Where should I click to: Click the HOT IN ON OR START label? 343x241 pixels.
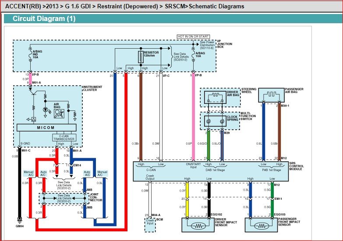pos(193,36)
